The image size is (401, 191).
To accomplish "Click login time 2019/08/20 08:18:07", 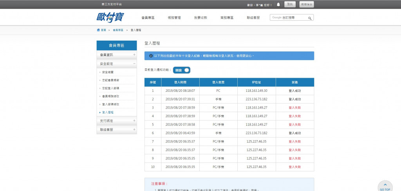I will tap(180, 91).
